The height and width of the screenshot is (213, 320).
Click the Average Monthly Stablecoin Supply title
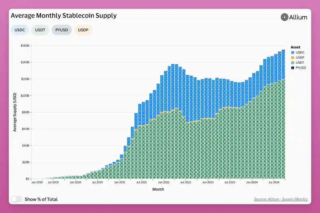(x=63, y=15)
